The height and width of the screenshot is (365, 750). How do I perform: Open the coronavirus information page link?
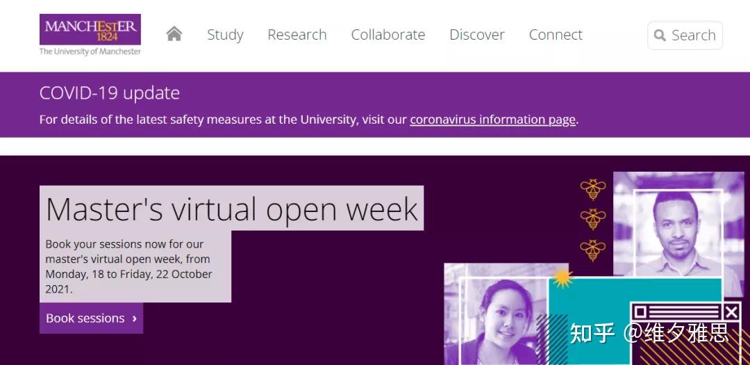coord(492,120)
